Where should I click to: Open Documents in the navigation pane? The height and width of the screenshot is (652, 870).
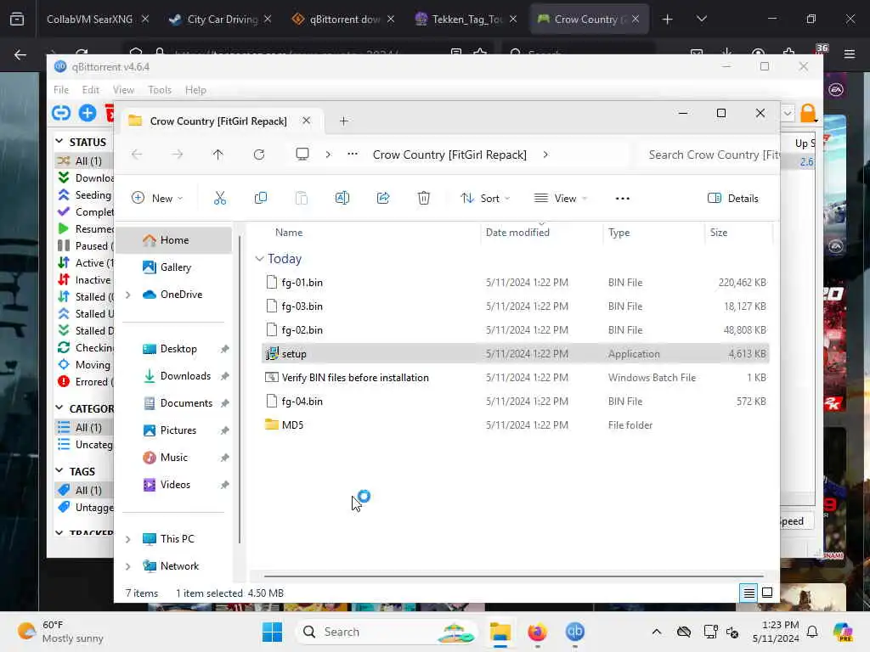(186, 403)
